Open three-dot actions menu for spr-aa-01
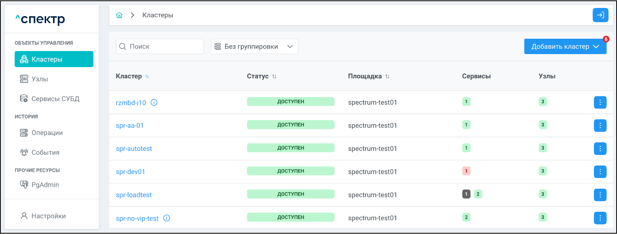 (600, 125)
